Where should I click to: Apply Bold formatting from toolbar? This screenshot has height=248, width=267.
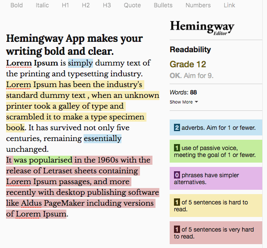tap(16, 5)
